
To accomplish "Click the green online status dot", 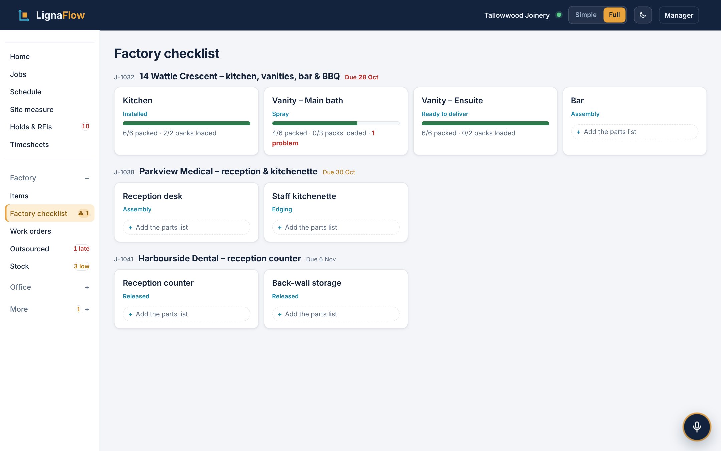I will 559,15.
